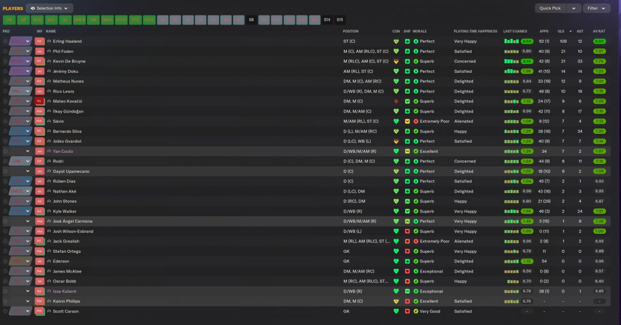Click the Quick Pick button

pos(550,8)
